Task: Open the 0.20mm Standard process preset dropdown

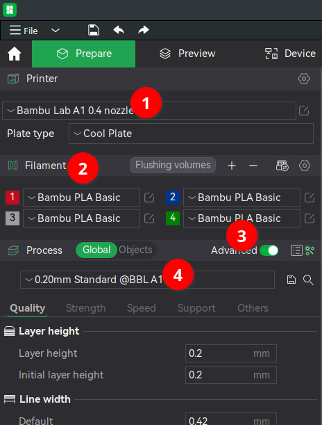Action: (147, 280)
